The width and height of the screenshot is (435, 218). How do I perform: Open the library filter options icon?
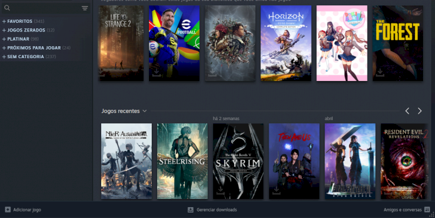click(85, 8)
